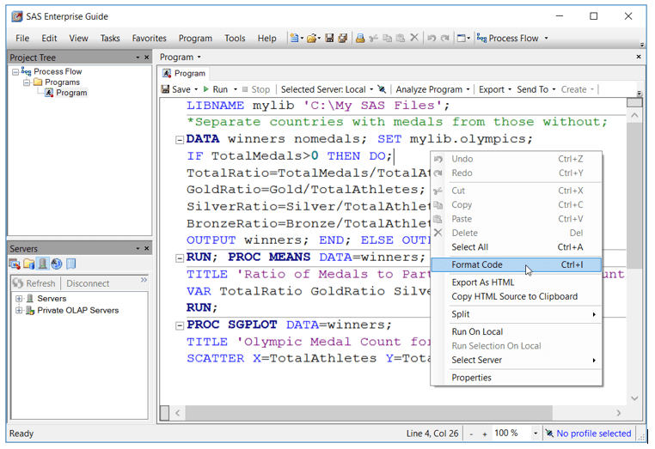Open the 100 % zoom dropdown
655x449 pixels.
[536, 434]
